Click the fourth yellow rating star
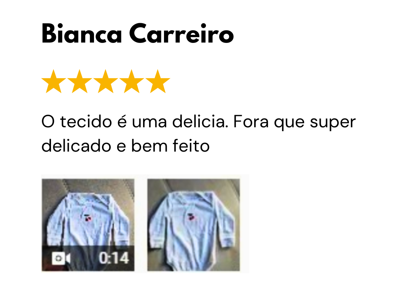Image resolution: width=411 pixels, height=288 pixels. (132, 82)
